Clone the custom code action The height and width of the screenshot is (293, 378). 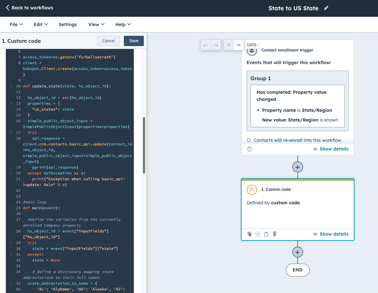tap(250, 234)
